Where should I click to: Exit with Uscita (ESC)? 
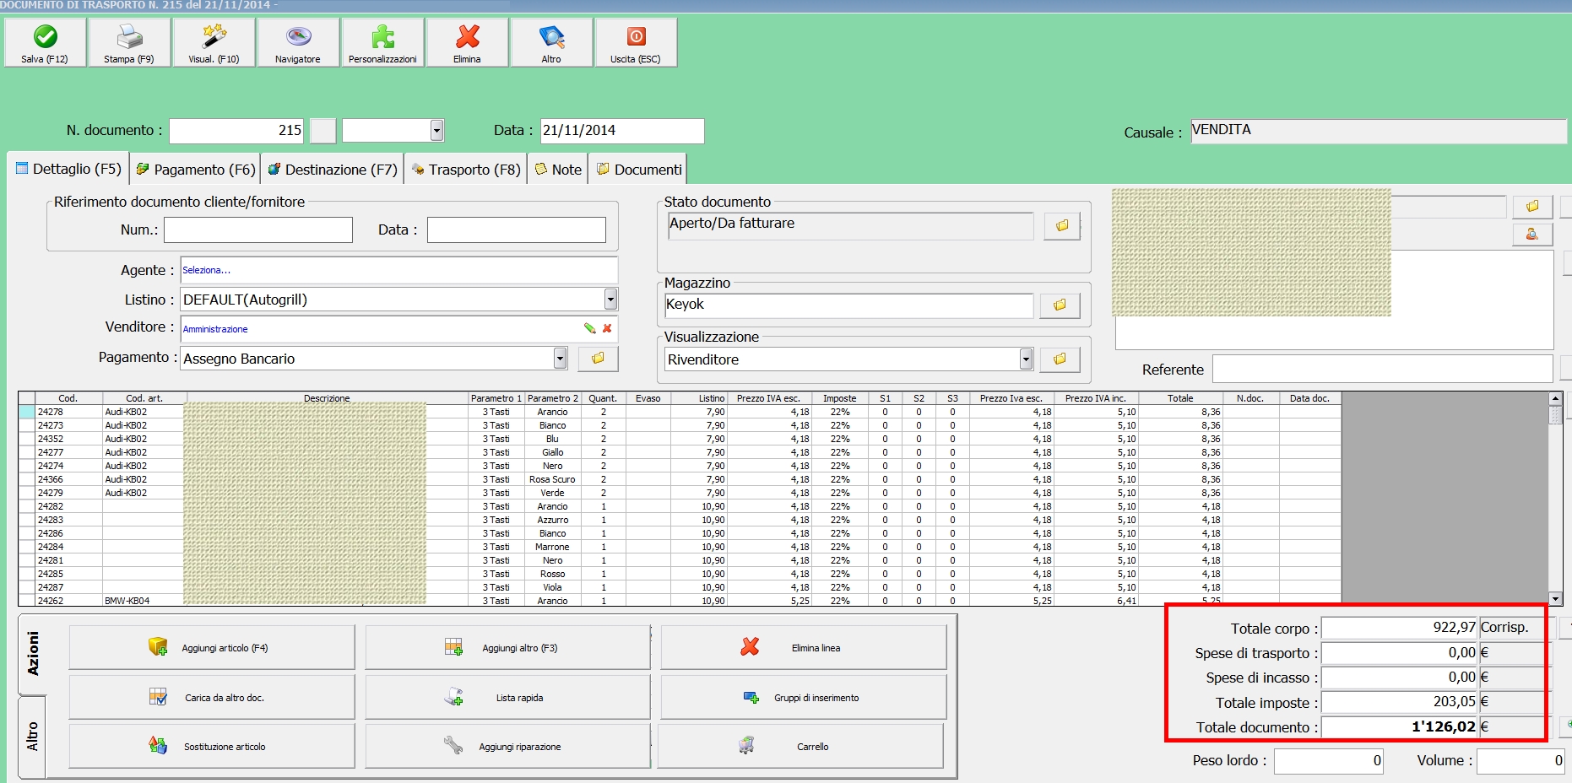coord(636,43)
